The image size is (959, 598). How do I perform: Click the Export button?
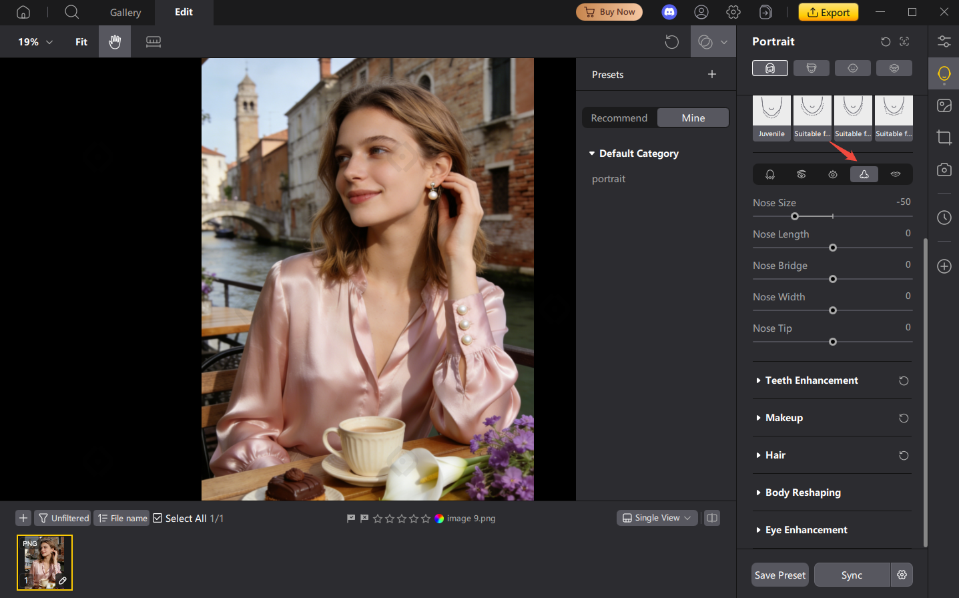click(x=828, y=12)
